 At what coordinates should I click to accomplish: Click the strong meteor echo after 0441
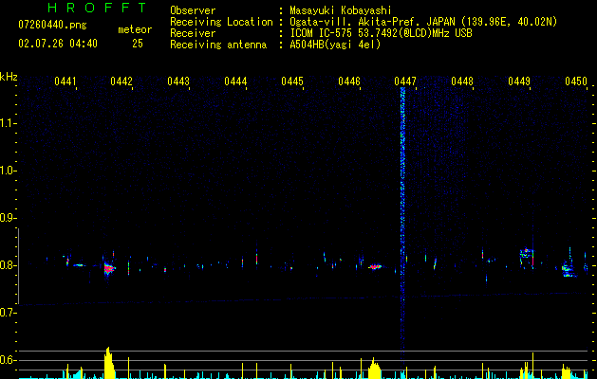[x=109, y=269]
